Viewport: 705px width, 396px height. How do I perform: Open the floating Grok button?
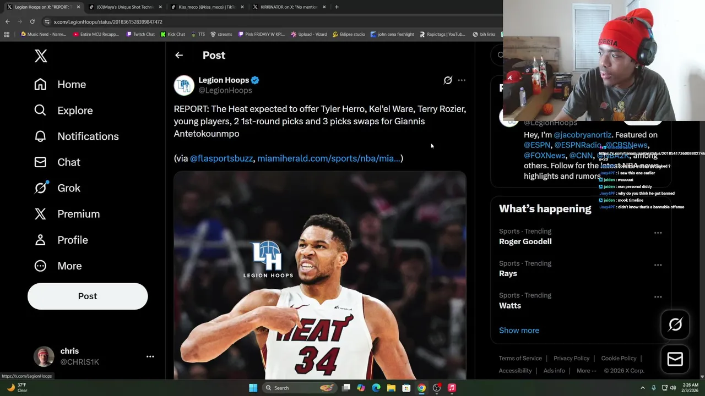675,324
